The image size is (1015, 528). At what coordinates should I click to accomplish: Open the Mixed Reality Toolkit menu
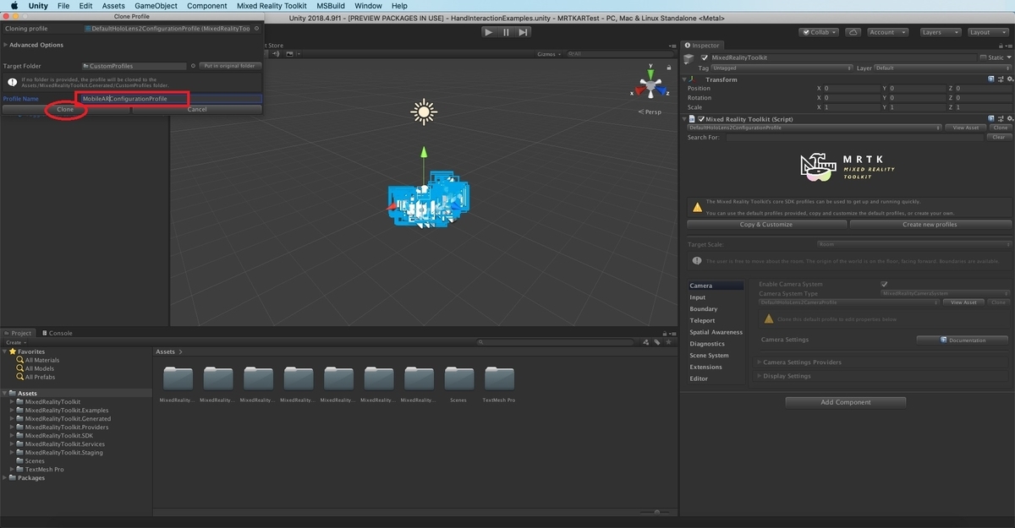pyautogui.click(x=272, y=6)
